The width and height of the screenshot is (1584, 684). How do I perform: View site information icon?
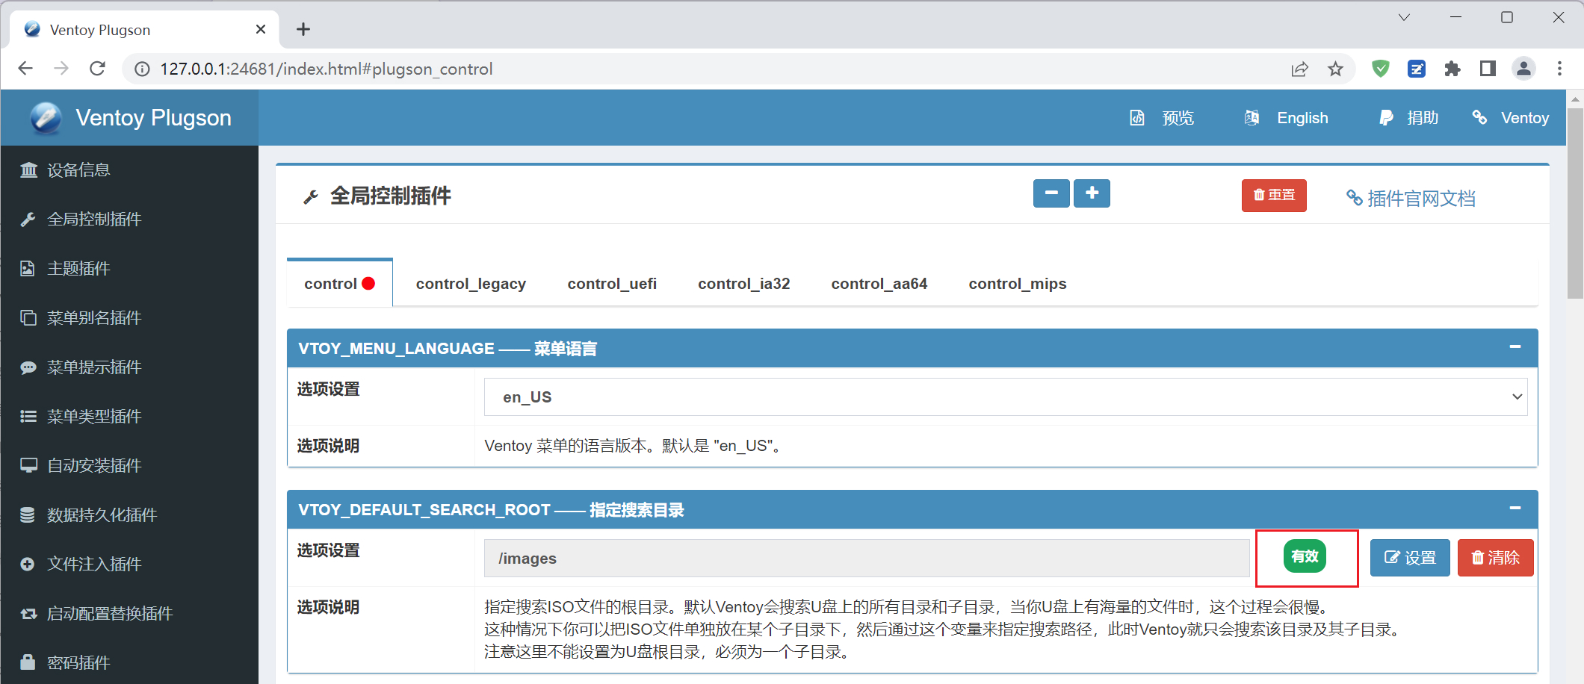142,69
